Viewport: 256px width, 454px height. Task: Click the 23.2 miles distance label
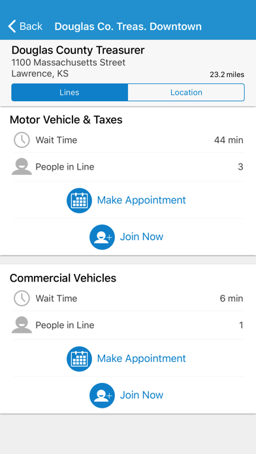pos(227,75)
